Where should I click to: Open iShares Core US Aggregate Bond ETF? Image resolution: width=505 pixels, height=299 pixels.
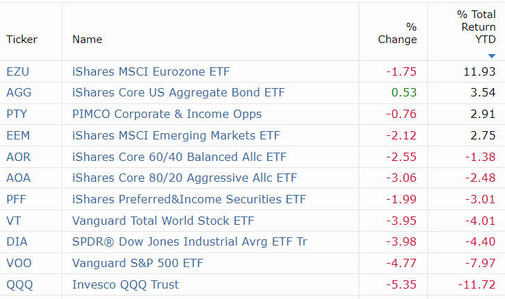pos(178,92)
